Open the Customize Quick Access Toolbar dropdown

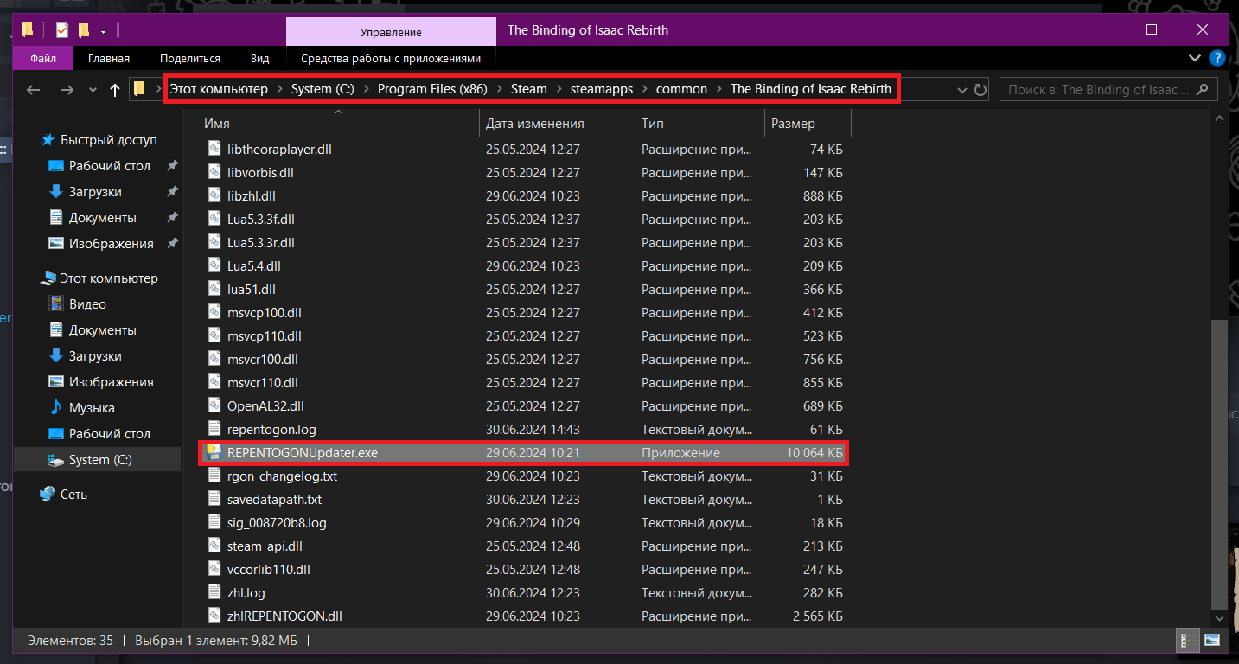coord(103,31)
